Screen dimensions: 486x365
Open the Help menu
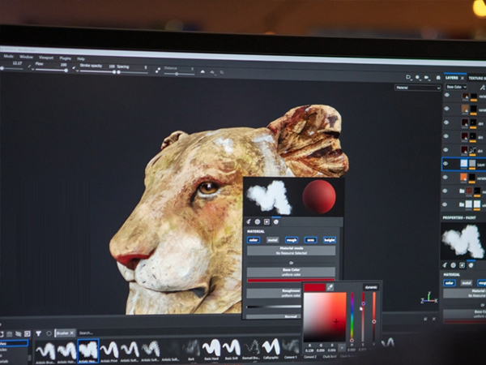(80, 59)
